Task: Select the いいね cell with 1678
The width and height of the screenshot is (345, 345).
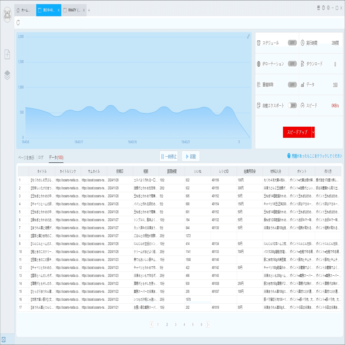Action: 198,299
